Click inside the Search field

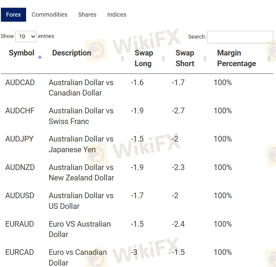pos(240,37)
